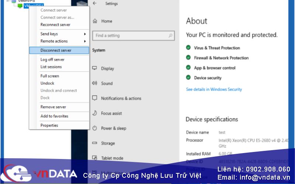295x184 pixels.
Task: Open See details in Windows Security link
Action: click(214, 89)
